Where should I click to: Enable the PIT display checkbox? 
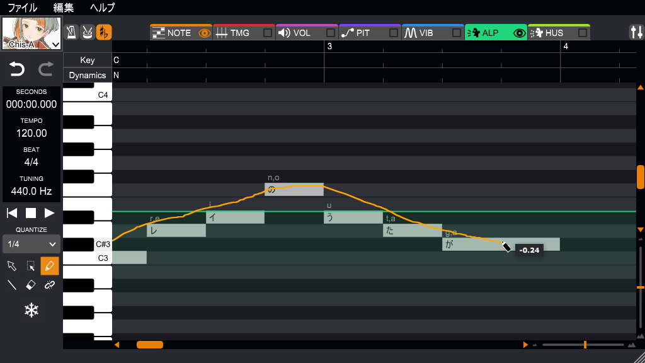tap(393, 33)
